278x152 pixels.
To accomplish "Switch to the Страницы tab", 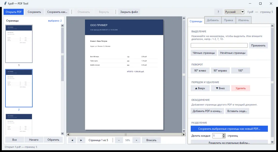I will pos(196,21).
